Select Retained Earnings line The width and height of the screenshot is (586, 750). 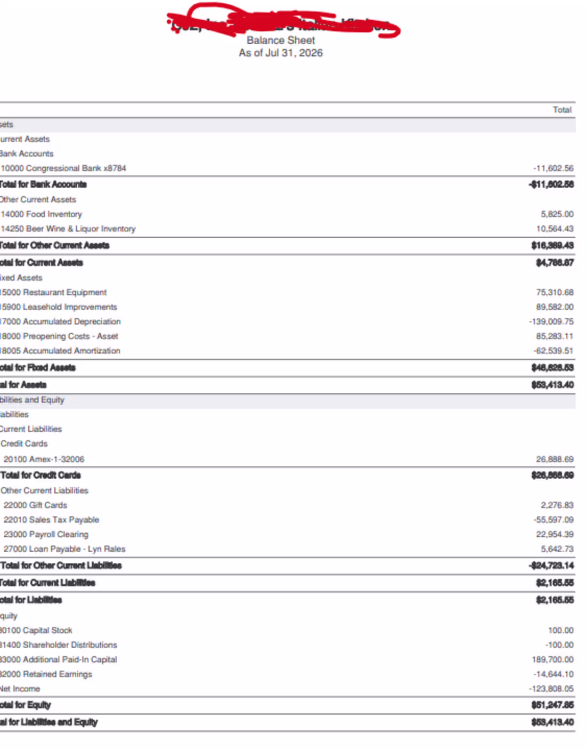(288, 674)
